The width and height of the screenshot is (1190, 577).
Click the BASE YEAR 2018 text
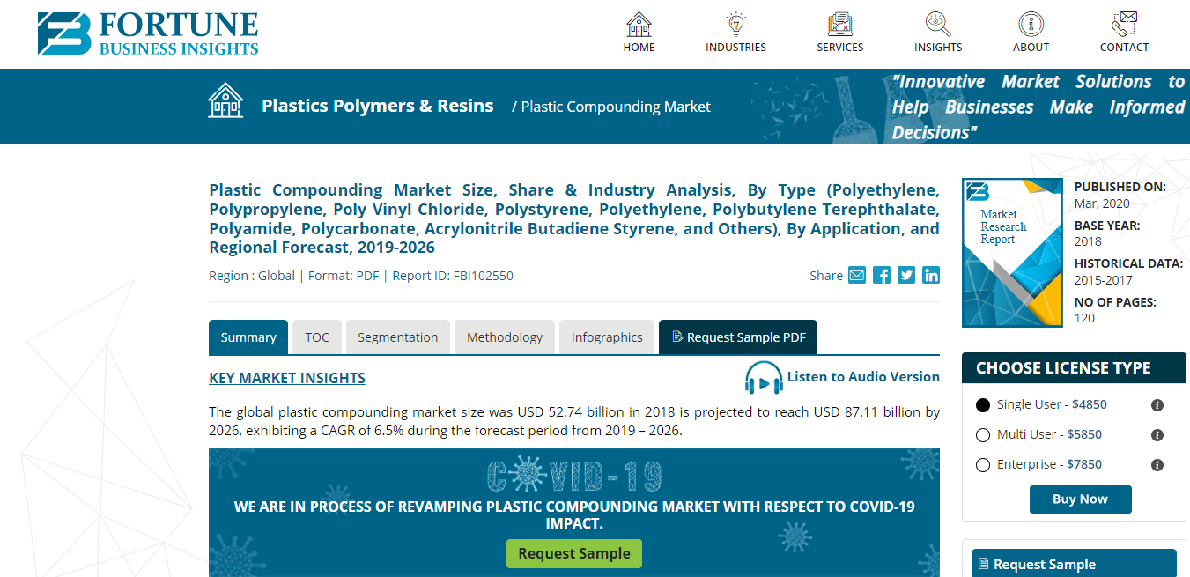point(1107,233)
